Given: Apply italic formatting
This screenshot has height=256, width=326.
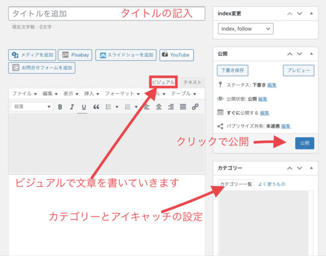Looking at the screenshot, I should (x=72, y=107).
